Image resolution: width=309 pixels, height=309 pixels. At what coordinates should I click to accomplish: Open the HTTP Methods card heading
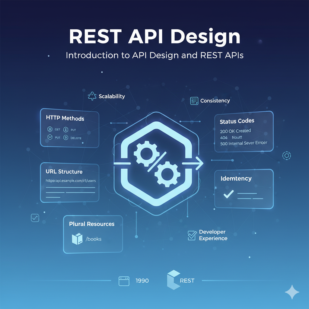coord(65,118)
